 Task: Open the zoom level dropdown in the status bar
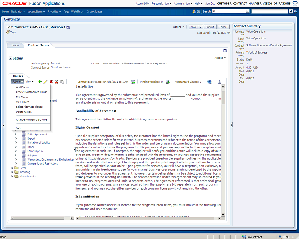(293, 237)
